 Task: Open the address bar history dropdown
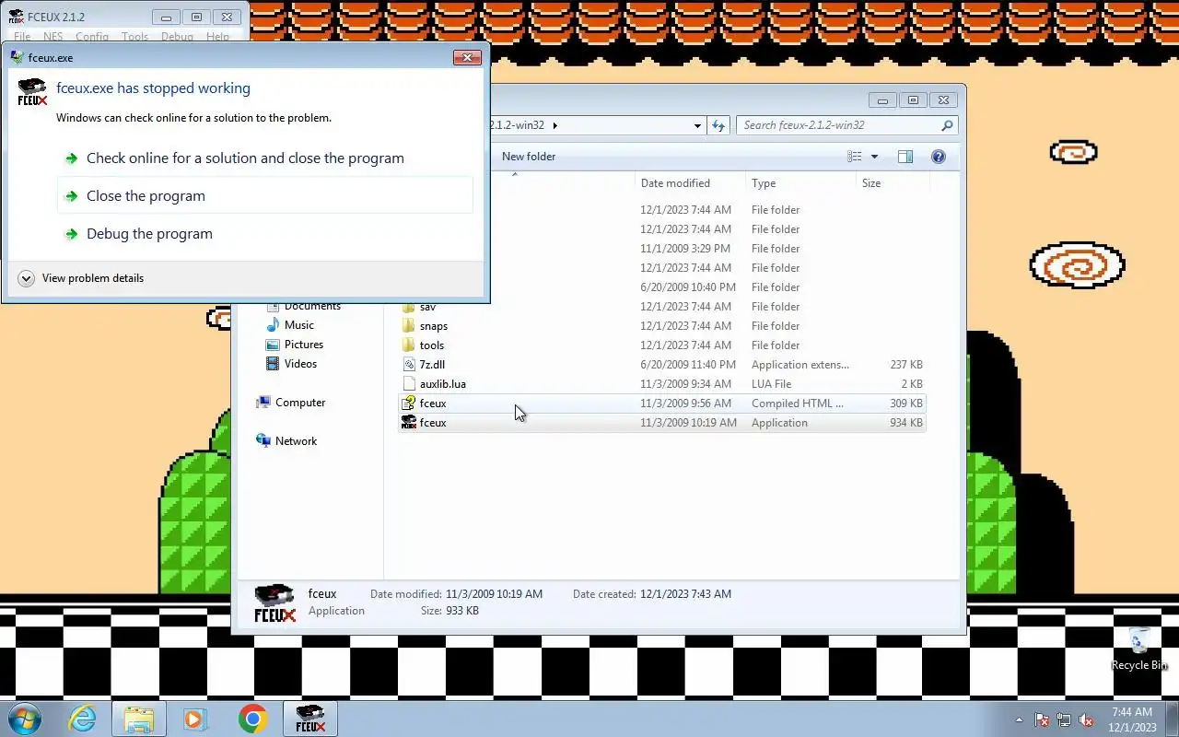[x=697, y=125]
